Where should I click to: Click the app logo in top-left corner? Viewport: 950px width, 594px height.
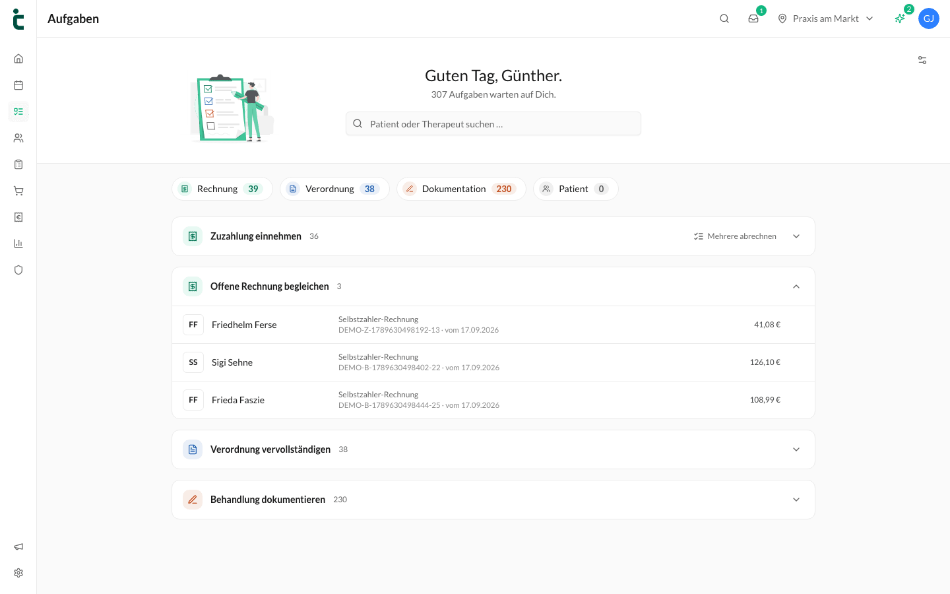[x=18, y=19]
